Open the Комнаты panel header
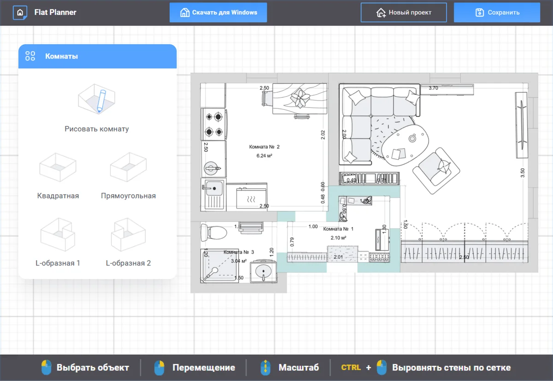This screenshot has height=381, width=553. click(x=97, y=56)
